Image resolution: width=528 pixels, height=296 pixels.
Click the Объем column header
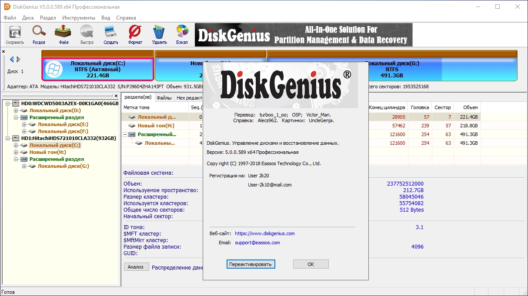(x=467, y=107)
